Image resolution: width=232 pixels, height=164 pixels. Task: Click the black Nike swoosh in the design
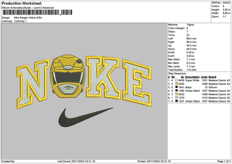click(x=85, y=117)
